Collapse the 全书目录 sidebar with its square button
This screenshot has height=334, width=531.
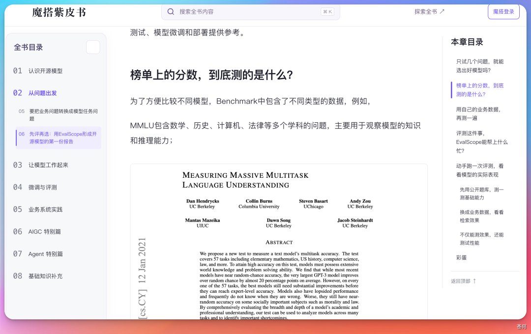click(x=93, y=47)
